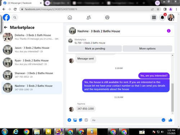The image size is (180, 135).
Task: Open a new tab with the plus button
Action: (48, 3)
